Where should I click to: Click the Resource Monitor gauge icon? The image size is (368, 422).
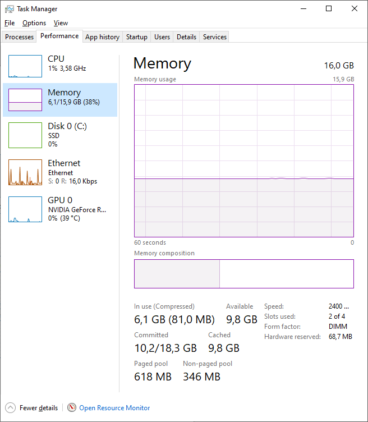[72, 408]
